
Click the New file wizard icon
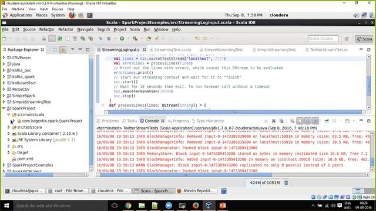(4, 39)
